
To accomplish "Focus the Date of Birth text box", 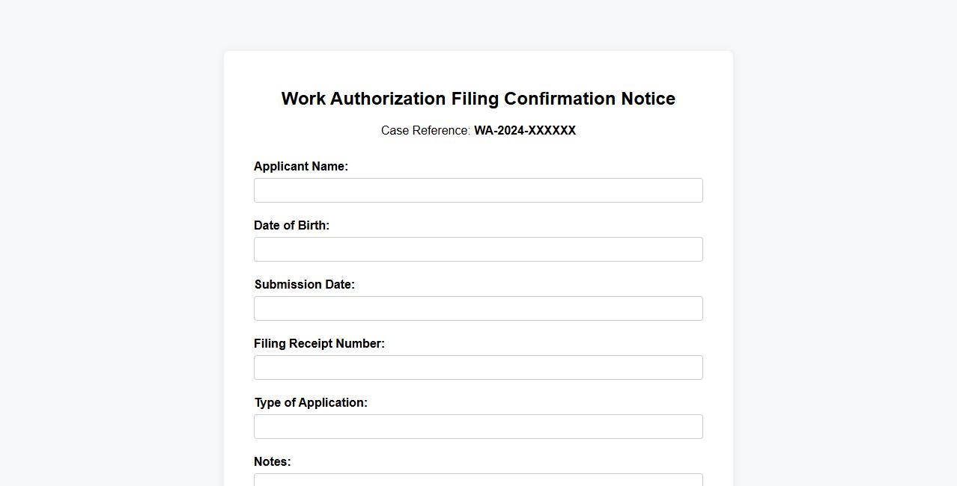I will coord(478,250).
